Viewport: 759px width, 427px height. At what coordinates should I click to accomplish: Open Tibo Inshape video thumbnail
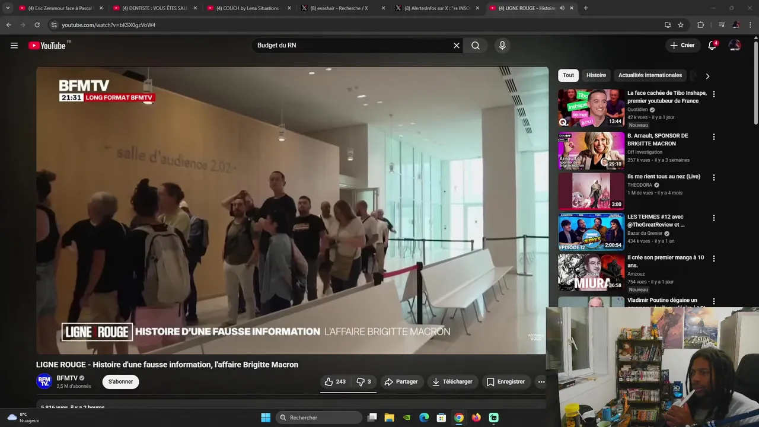[x=591, y=108]
